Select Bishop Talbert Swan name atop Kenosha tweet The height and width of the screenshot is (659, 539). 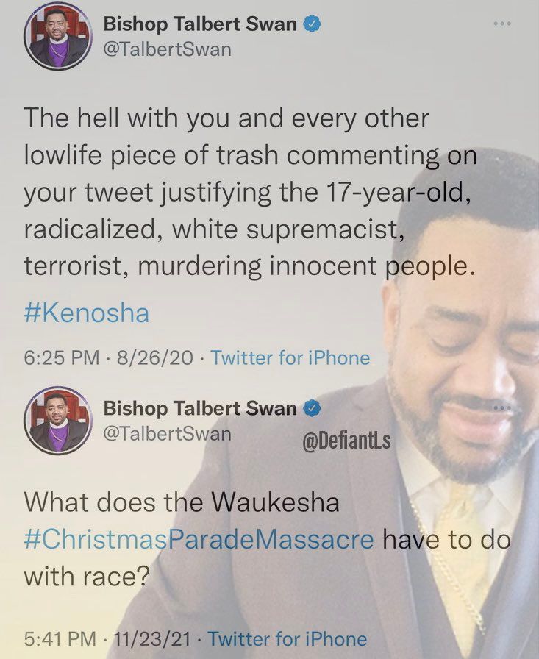[200, 24]
